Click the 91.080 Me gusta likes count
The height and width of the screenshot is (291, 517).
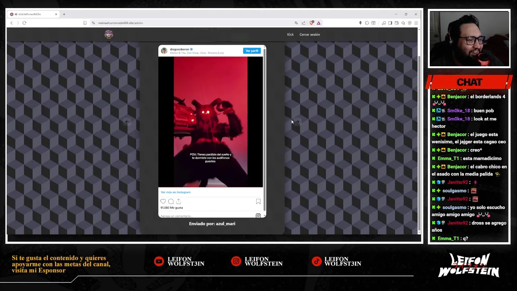(172, 208)
